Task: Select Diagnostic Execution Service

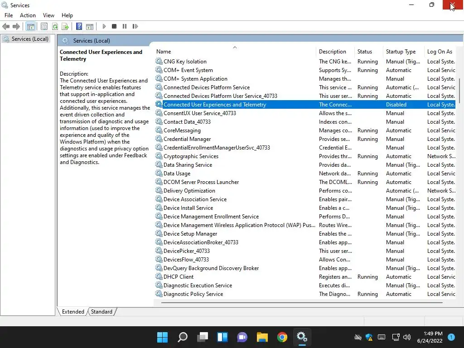Action: point(305,285)
